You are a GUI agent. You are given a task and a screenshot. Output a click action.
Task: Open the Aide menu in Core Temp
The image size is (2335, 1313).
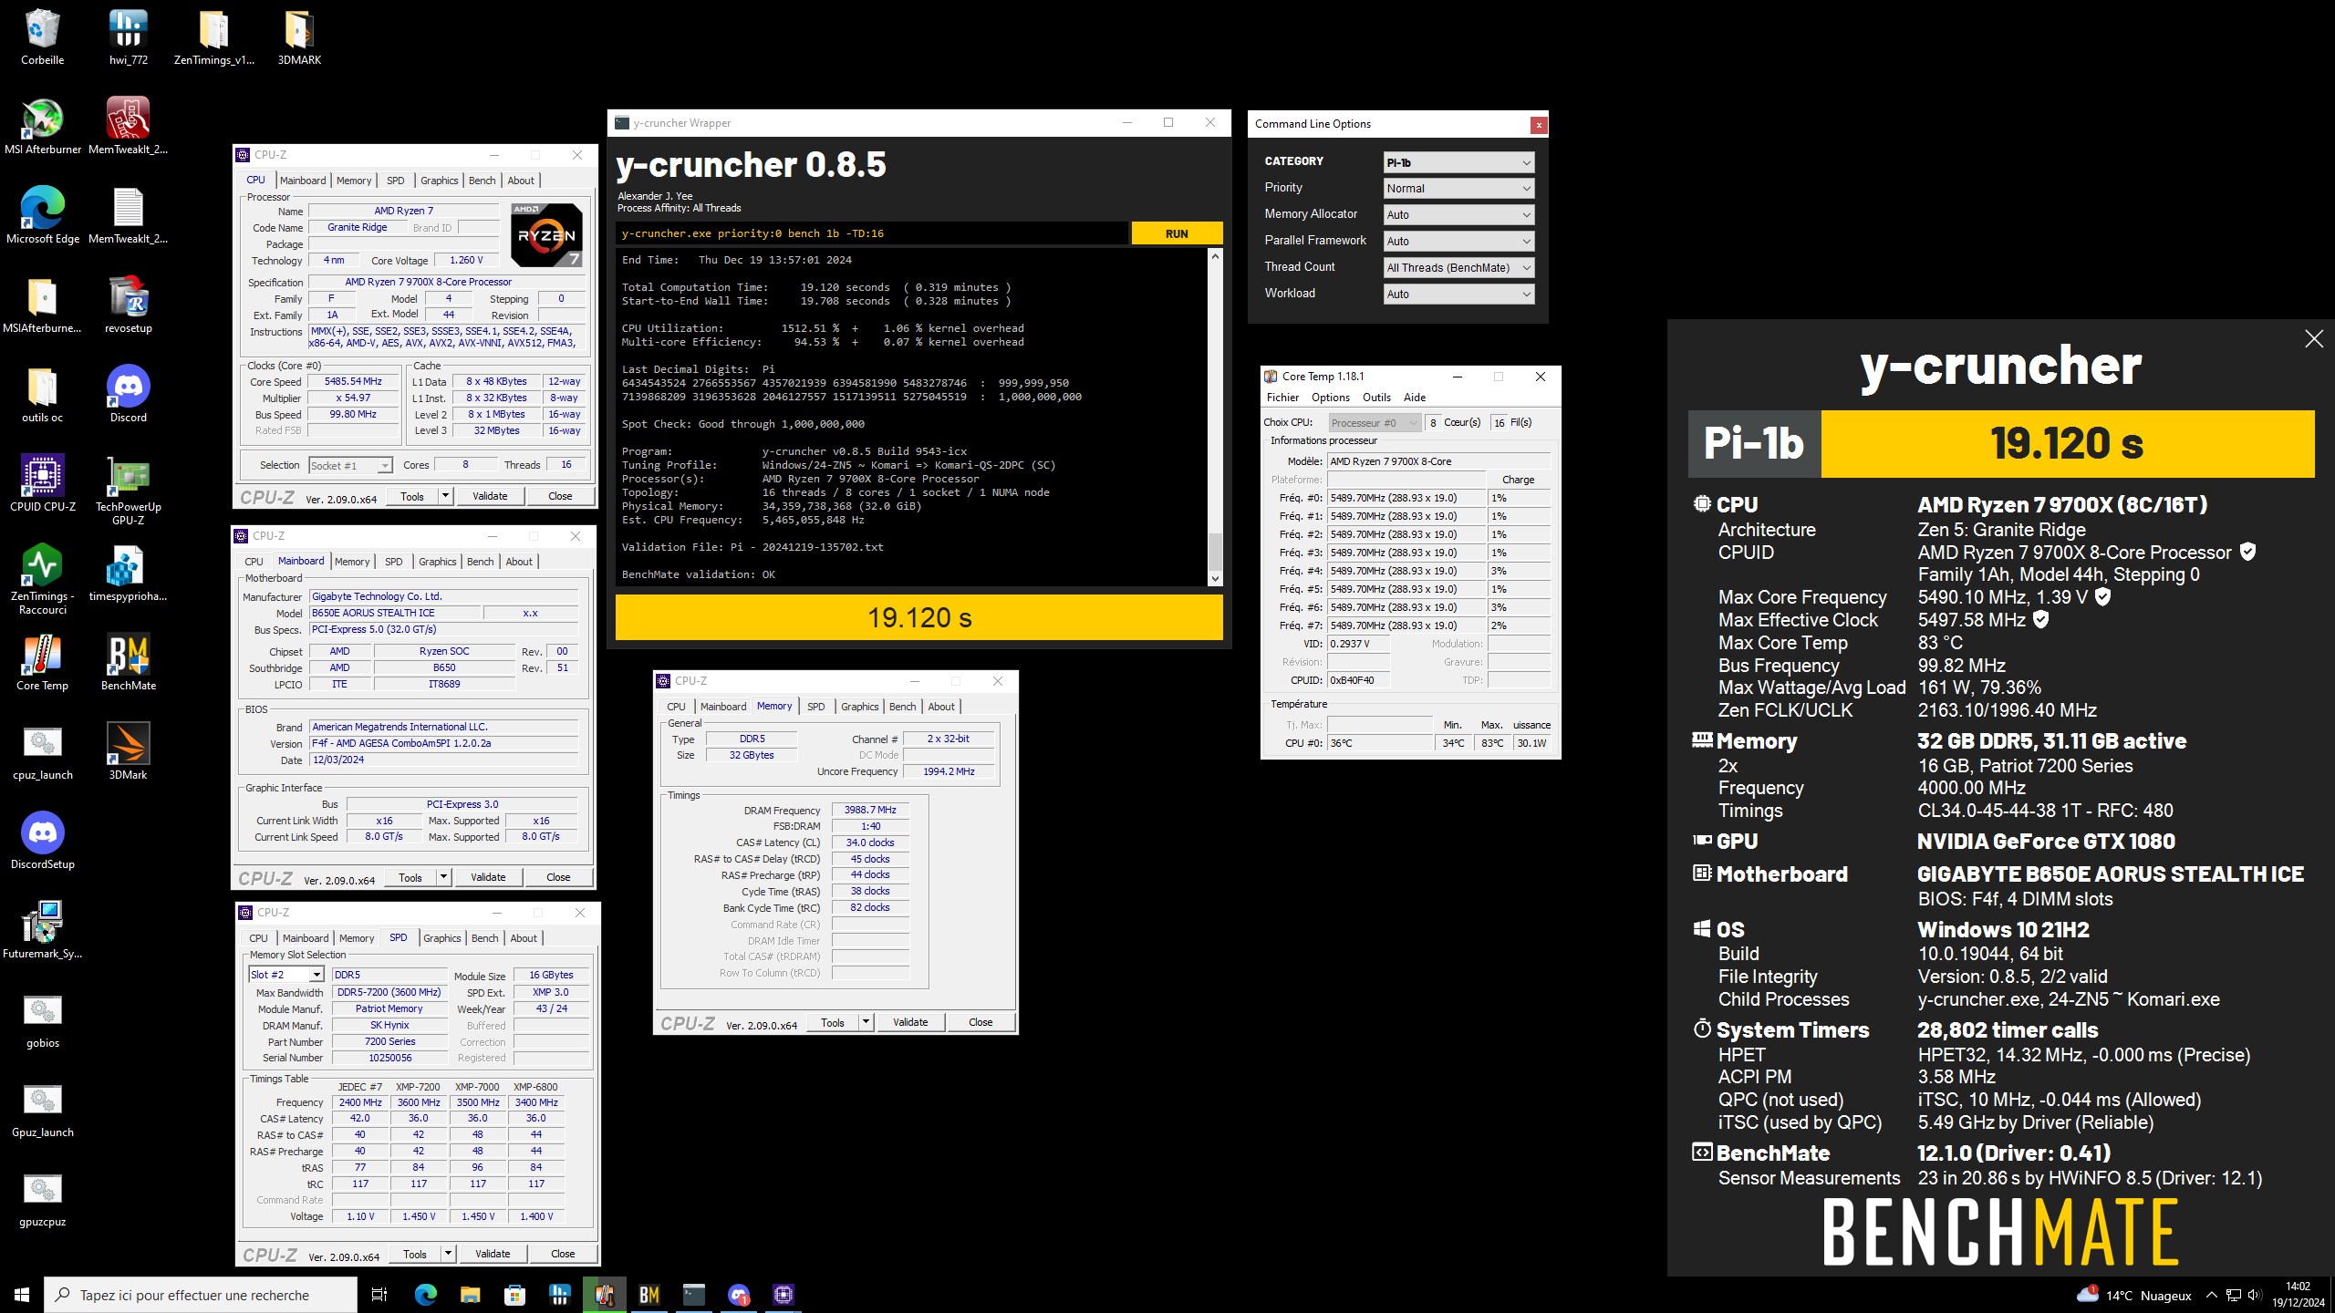click(x=1415, y=398)
